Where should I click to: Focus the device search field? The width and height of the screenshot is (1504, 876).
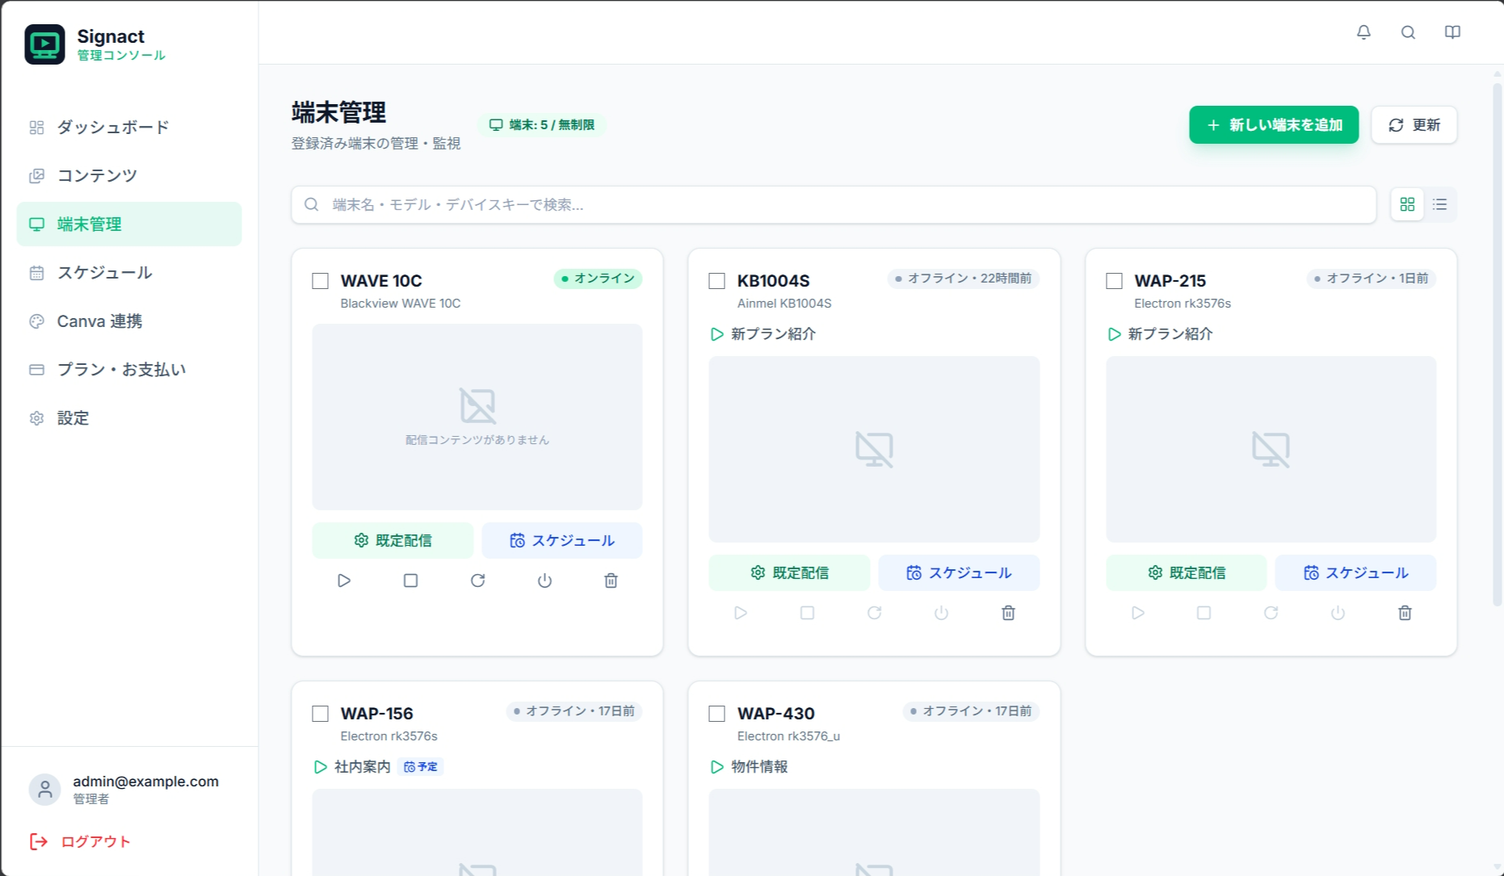point(834,205)
